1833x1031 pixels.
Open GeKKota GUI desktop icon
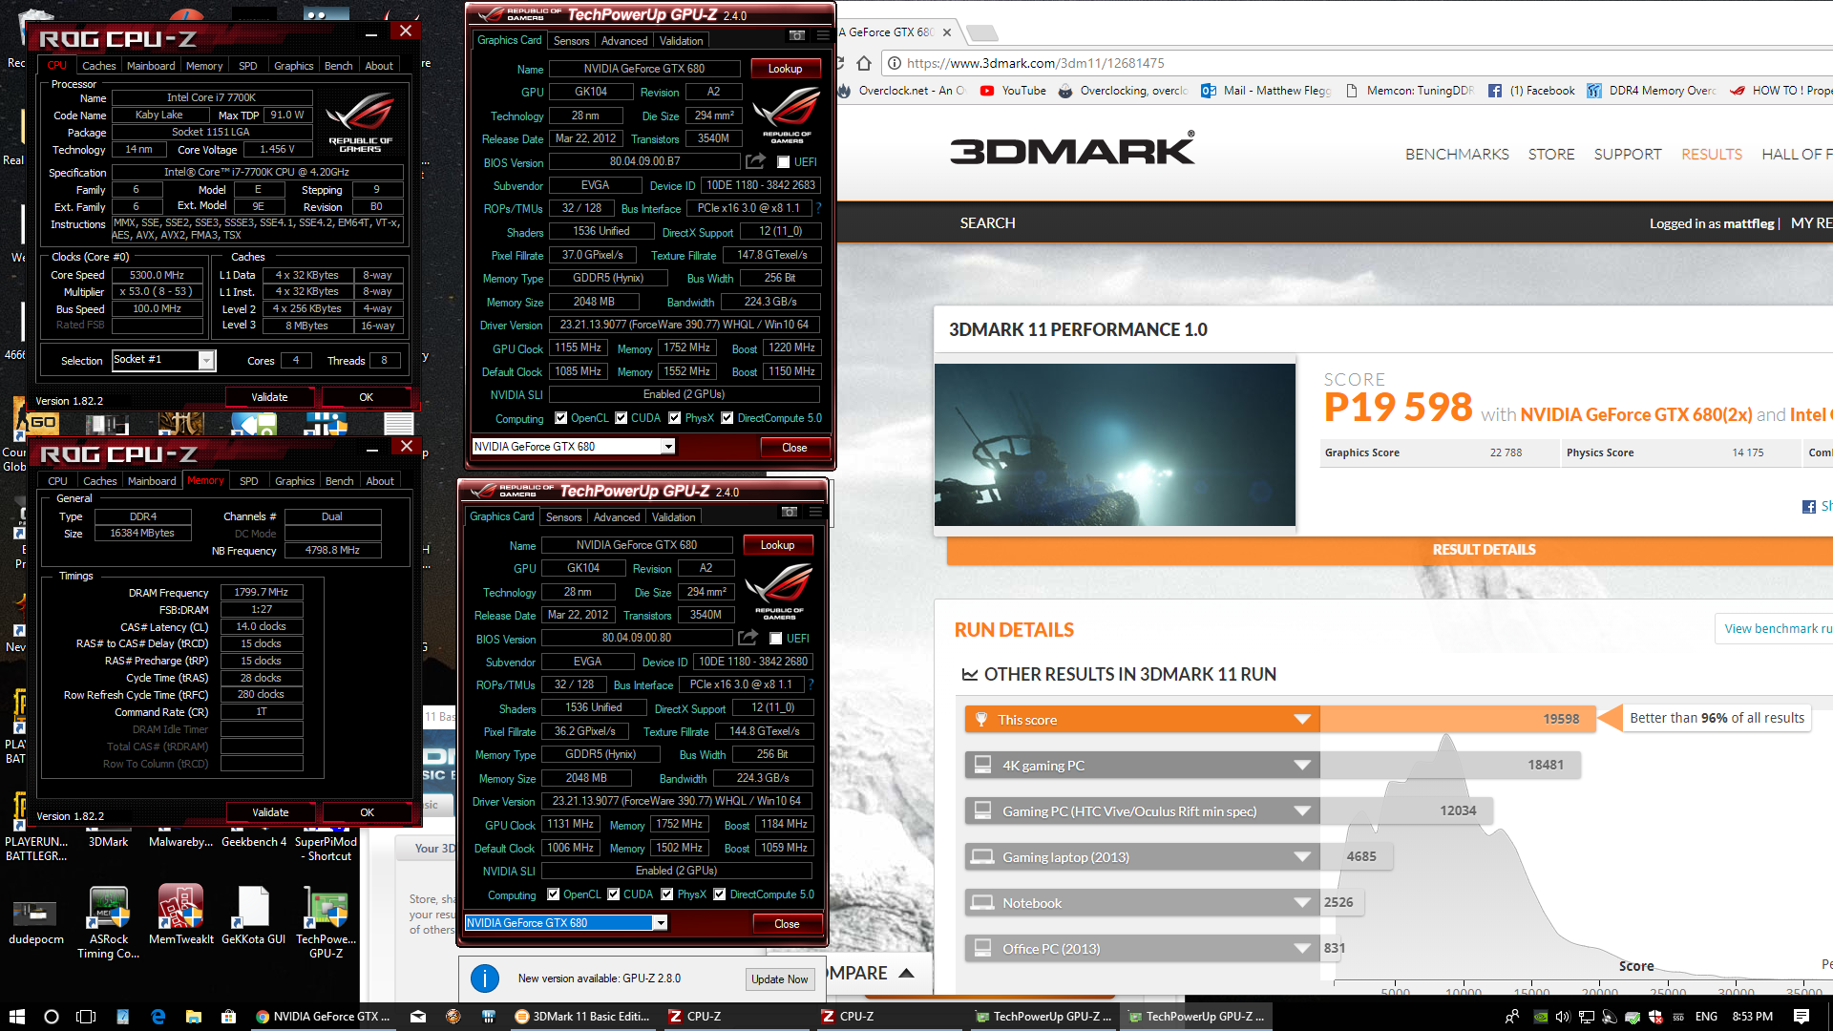253,915
